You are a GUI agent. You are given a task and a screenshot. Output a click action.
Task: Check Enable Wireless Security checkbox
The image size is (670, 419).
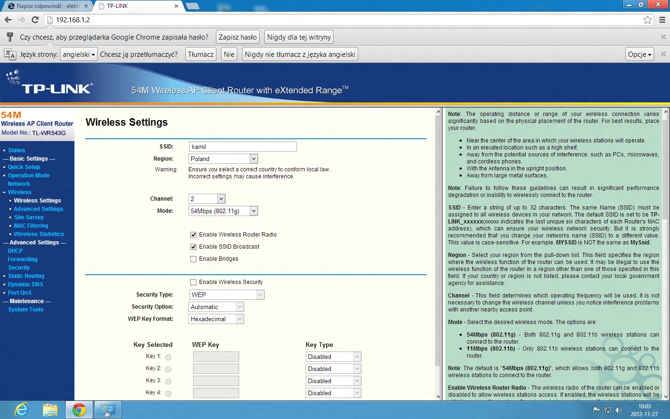(193, 282)
